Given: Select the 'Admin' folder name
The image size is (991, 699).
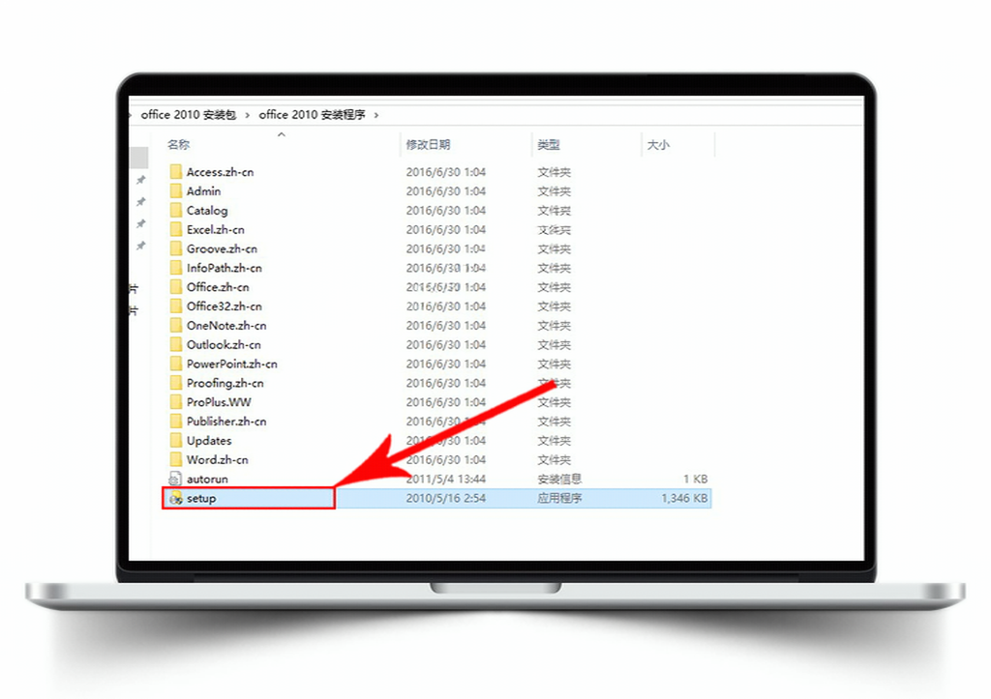Looking at the screenshot, I should coord(203,191).
